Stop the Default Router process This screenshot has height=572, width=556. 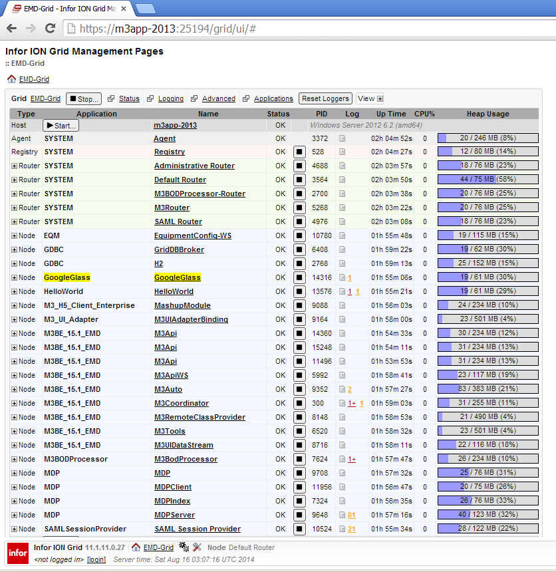[x=299, y=180]
